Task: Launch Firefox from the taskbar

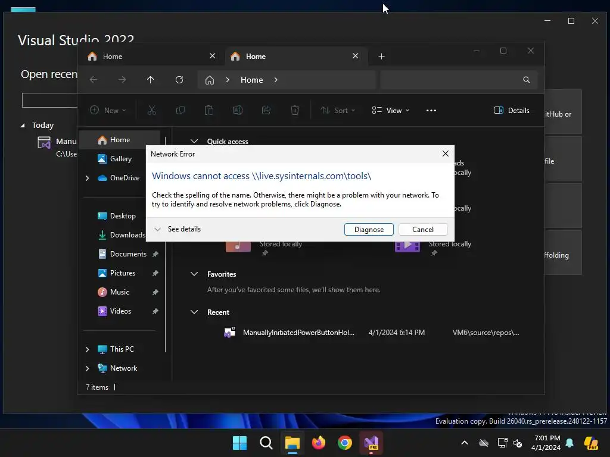Action: point(319,443)
